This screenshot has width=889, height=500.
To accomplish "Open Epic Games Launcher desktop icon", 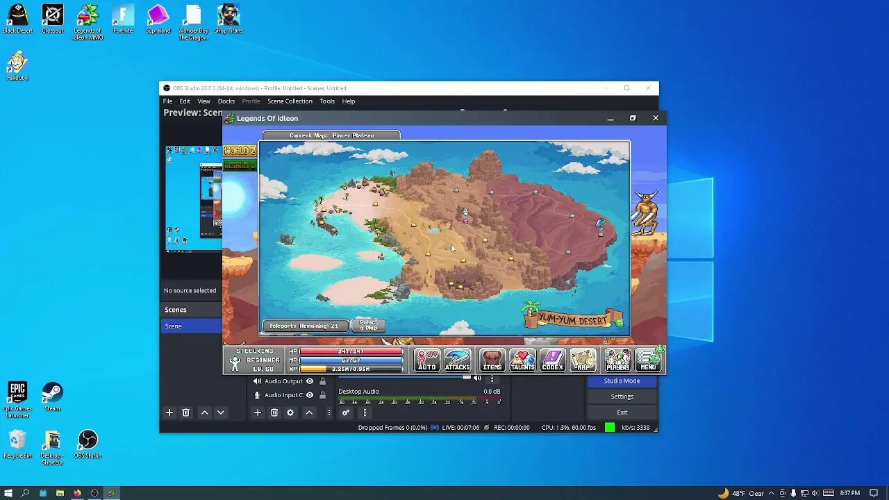I will (x=17, y=399).
